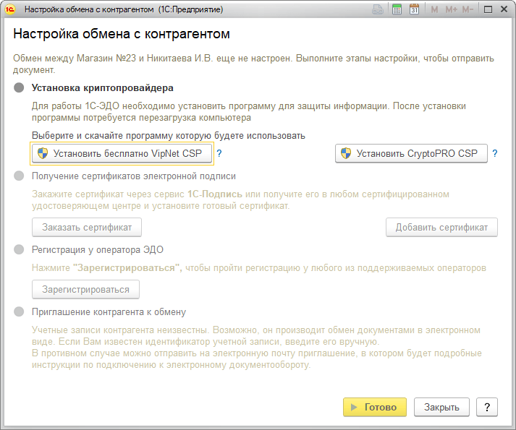Screen dimensions: 516x430
Task: Select the Установка криптопровайдера step indicator
Action: pos(19,87)
